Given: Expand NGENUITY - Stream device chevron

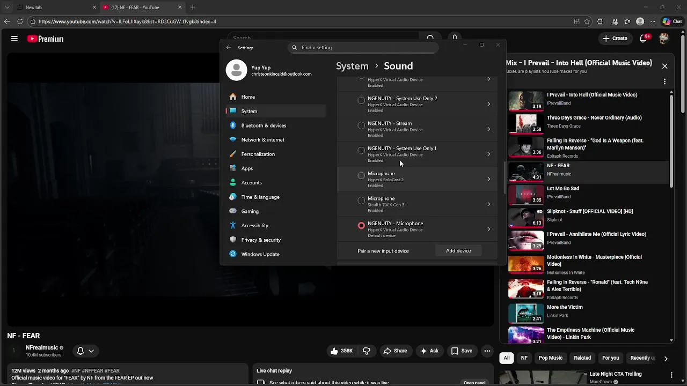Looking at the screenshot, I should click(488, 129).
